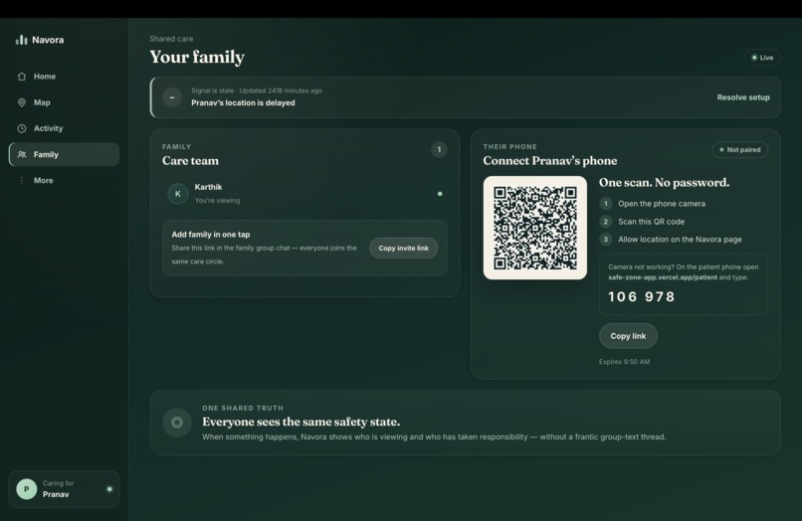Open the Caring for Pranav switcher
Image resolution: width=802 pixels, height=521 pixels.
[64, 489]
